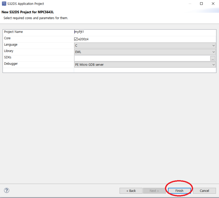Click the SDKs text field

[142, 58]
